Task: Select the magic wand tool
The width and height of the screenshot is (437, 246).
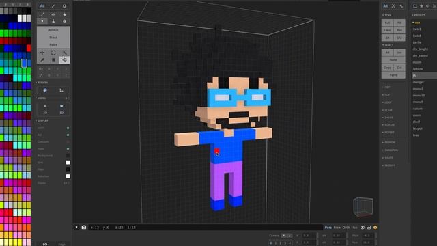Action: click(x=64, y=53)
